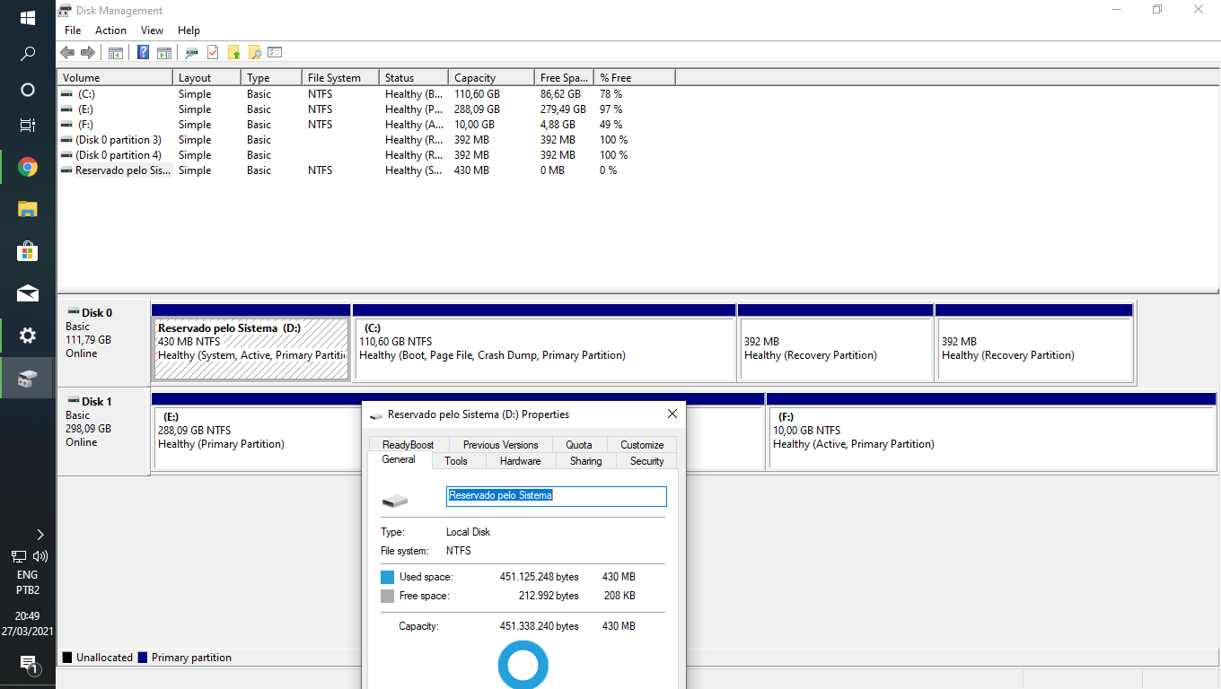Open Cortana circle icon in the taskbar
Image resolution: width=1221 pixels, height=689 pixels.
click(x=28, y=90)
